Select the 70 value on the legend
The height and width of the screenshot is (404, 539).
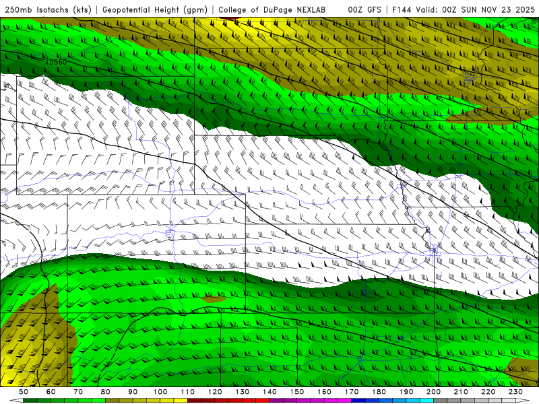(78, 392)
